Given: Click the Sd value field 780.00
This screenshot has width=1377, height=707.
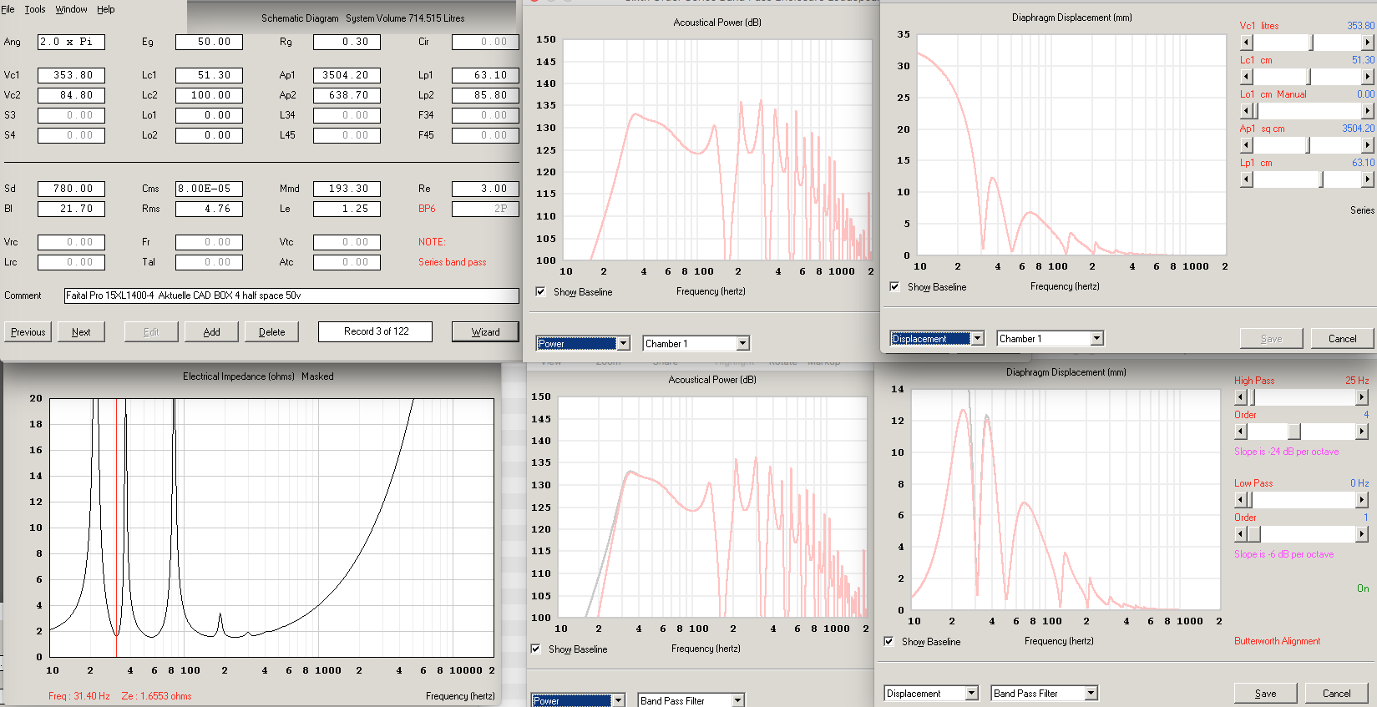Looking at the screenshot, I should click(x=71, y=189).
